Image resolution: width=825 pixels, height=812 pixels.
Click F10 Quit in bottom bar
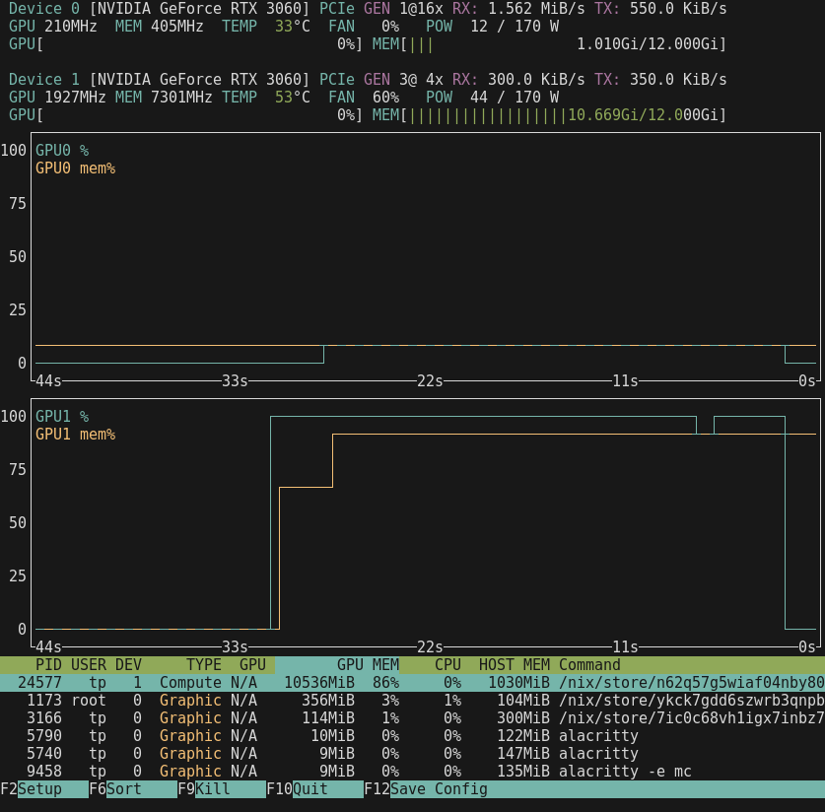(x=309, y=789)
